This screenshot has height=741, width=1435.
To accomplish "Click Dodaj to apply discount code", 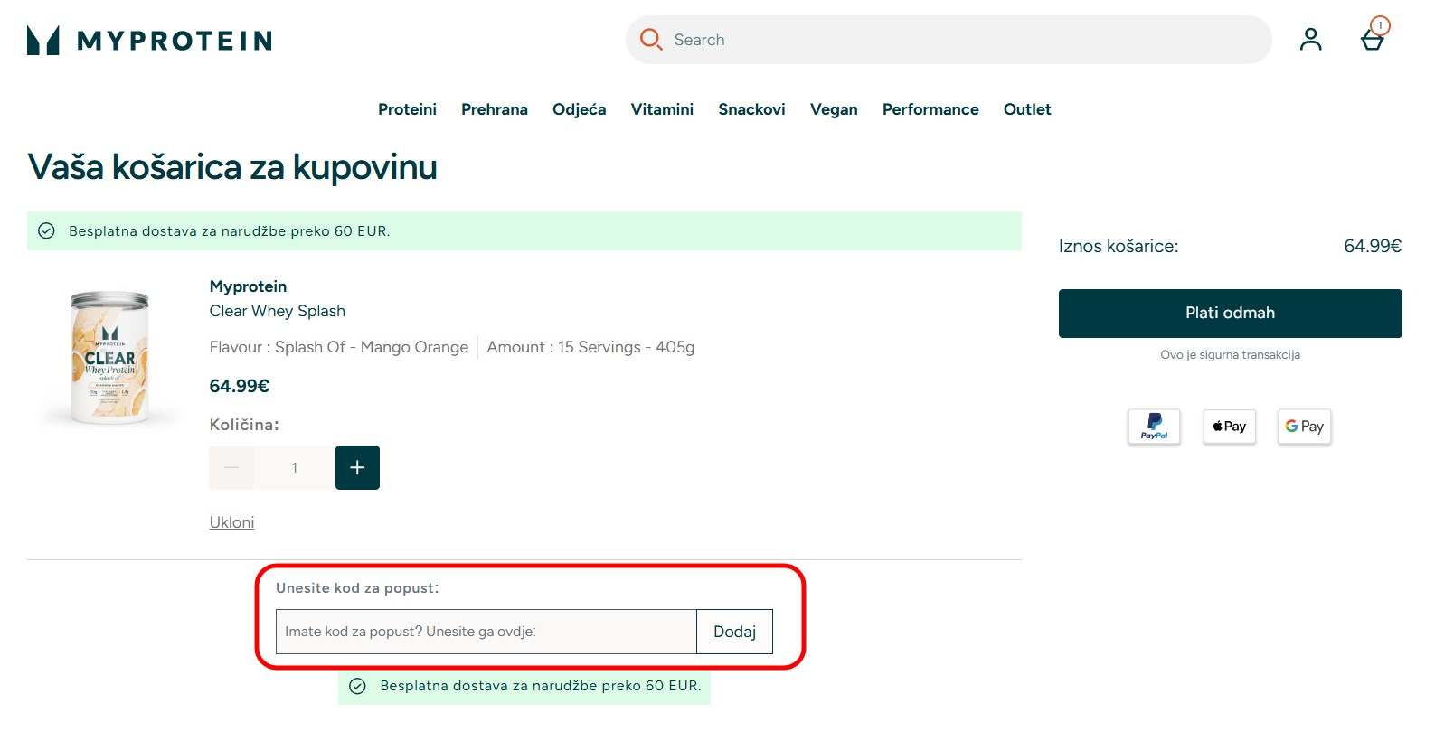I will 734,632.
